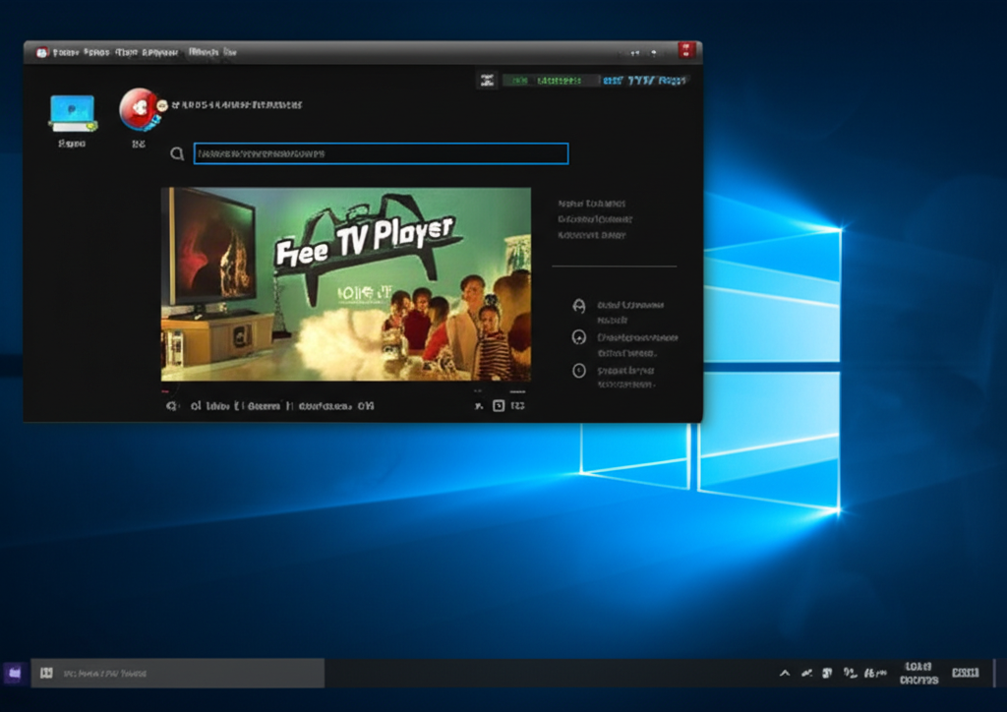The image size is (1007, 712).
Task: Enable the small toggle left of the bottom status text
Action: (172, 405)
